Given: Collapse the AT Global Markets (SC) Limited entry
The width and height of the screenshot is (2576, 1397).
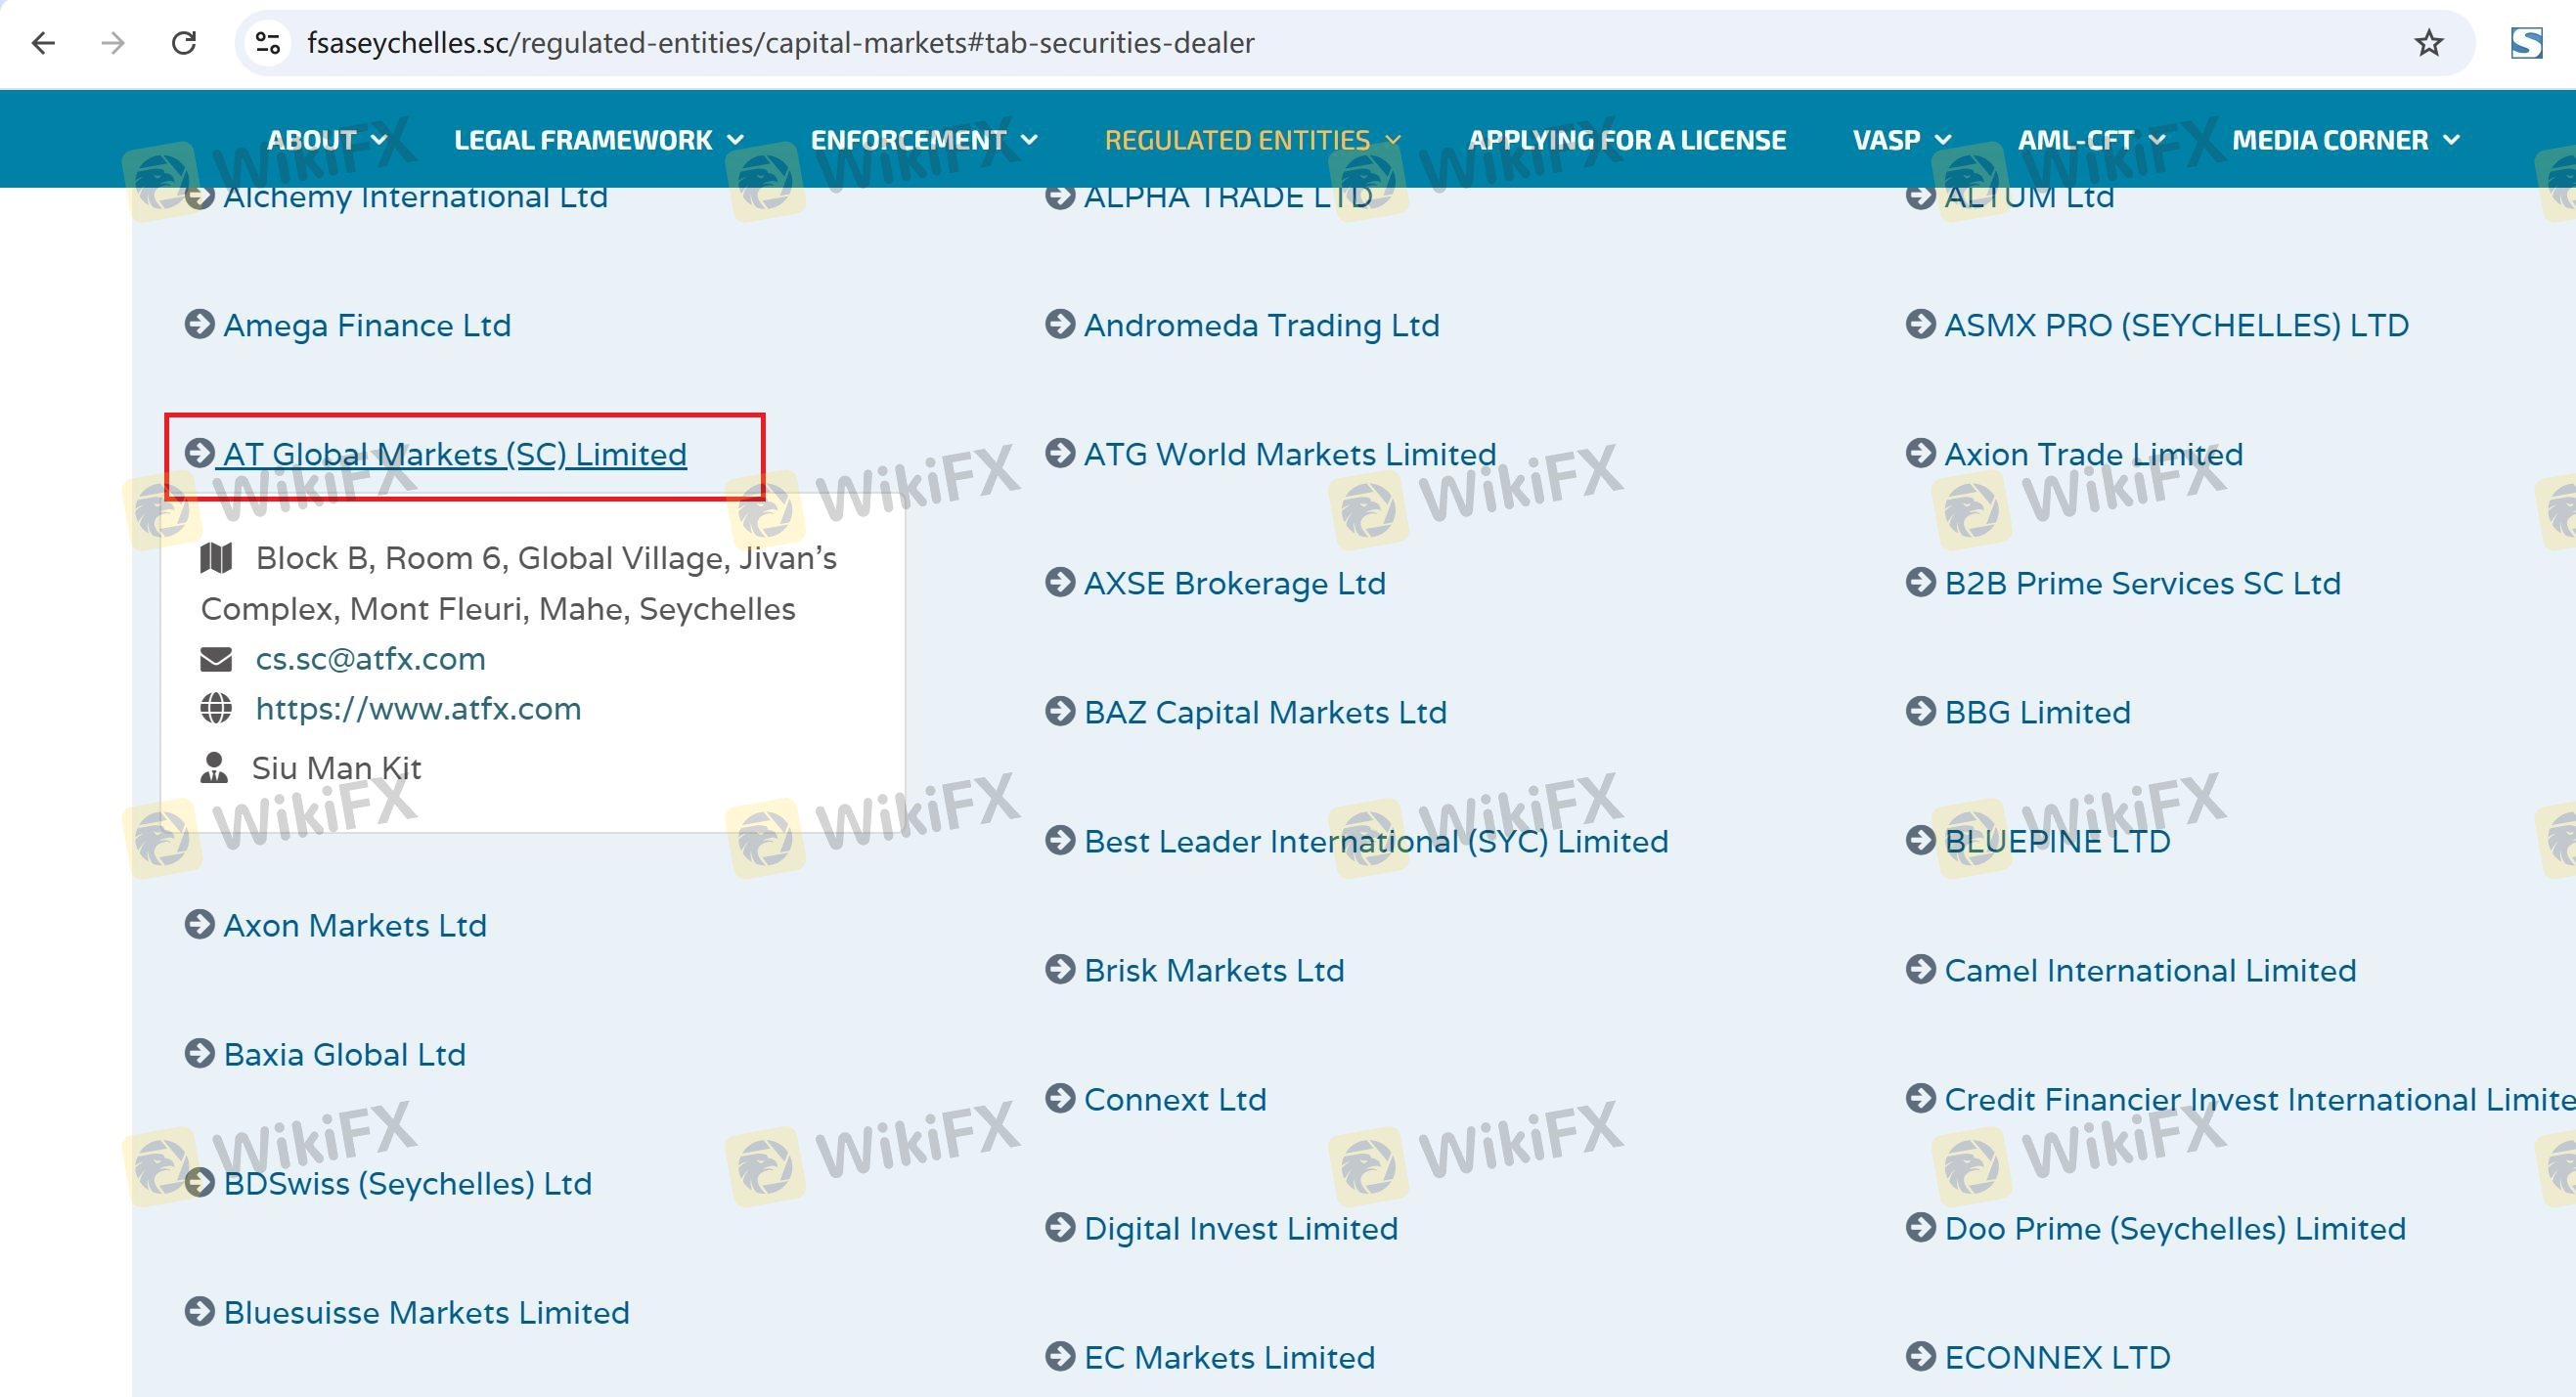Looking at the screenshot, I should click(454, 455).
